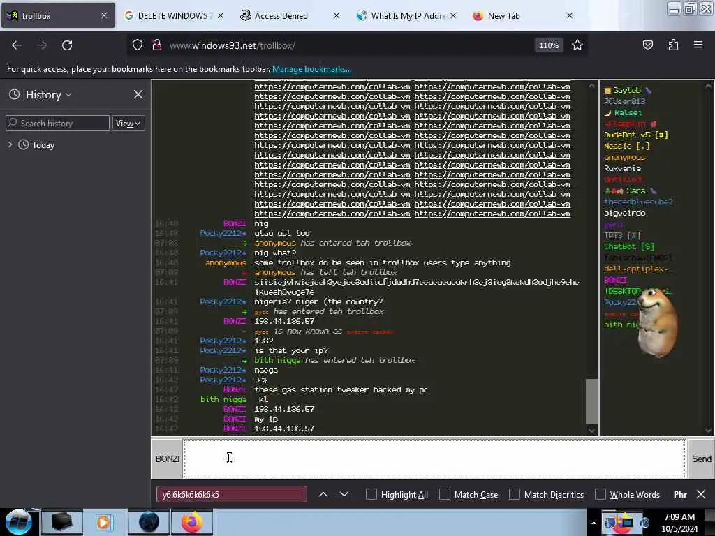Show hidden system tray icons
Screen dimensions: 715x536
594,523
